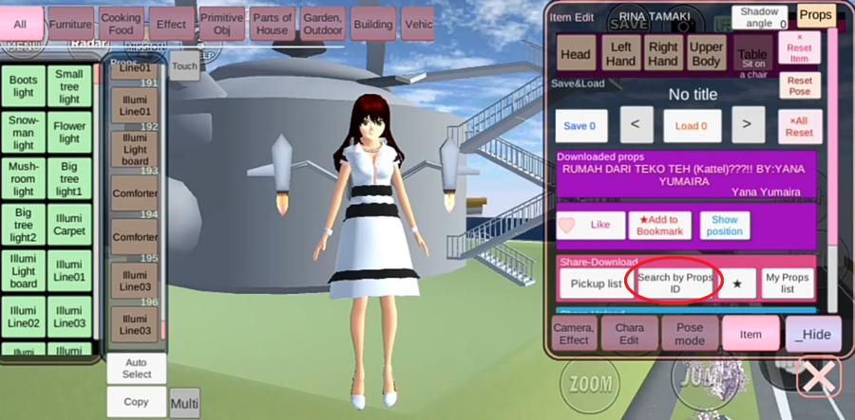Click the All Reset button
Image resolution: width=855 pixels, height=420 pixels.
click(799, 127)
